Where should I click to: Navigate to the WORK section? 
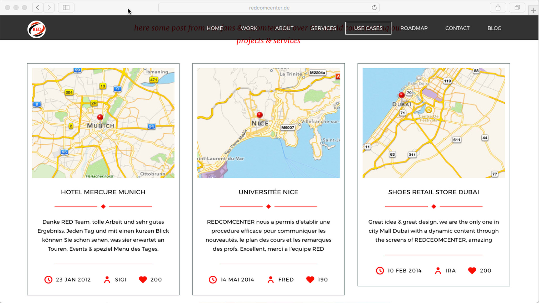click(249, 28)
